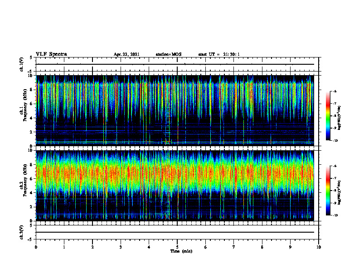Click the "-6" label on ch.1 colorbar
Image resolution: width=359 pixels, height=277 pixels.
point(335,91)
